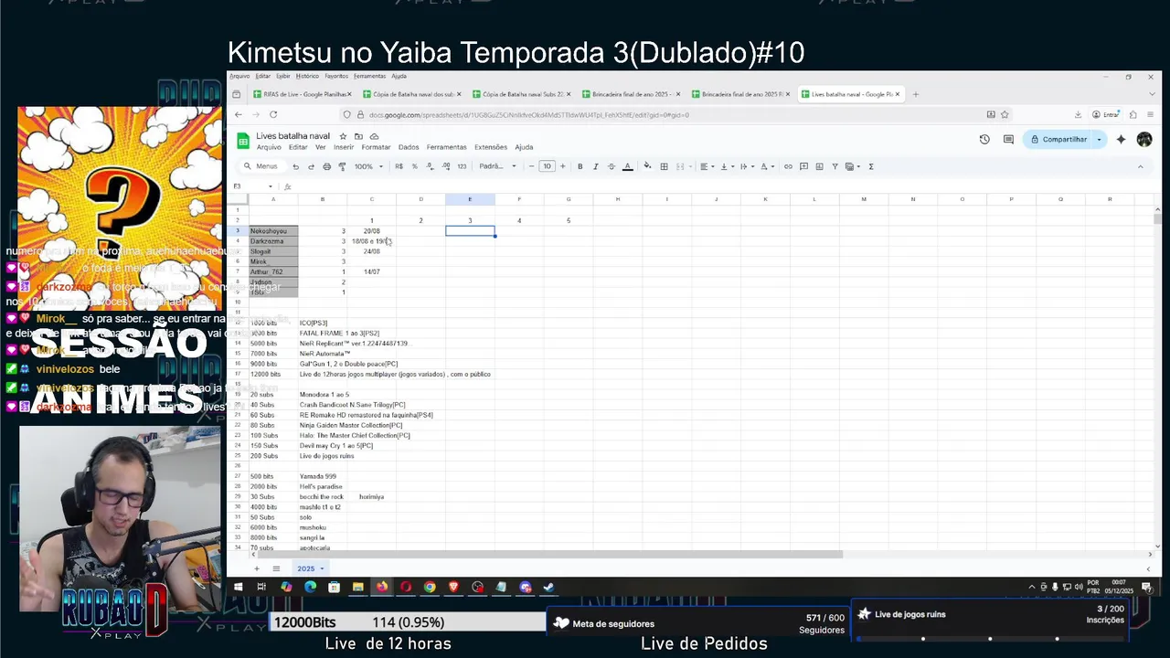
Task: Select the cell with date 14/07
Action: (x=371, y=271)
